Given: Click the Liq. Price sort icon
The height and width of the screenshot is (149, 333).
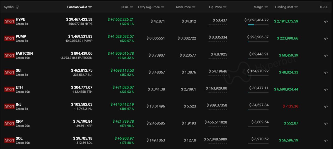Looking at the screenshot, I should click(225, 7).
